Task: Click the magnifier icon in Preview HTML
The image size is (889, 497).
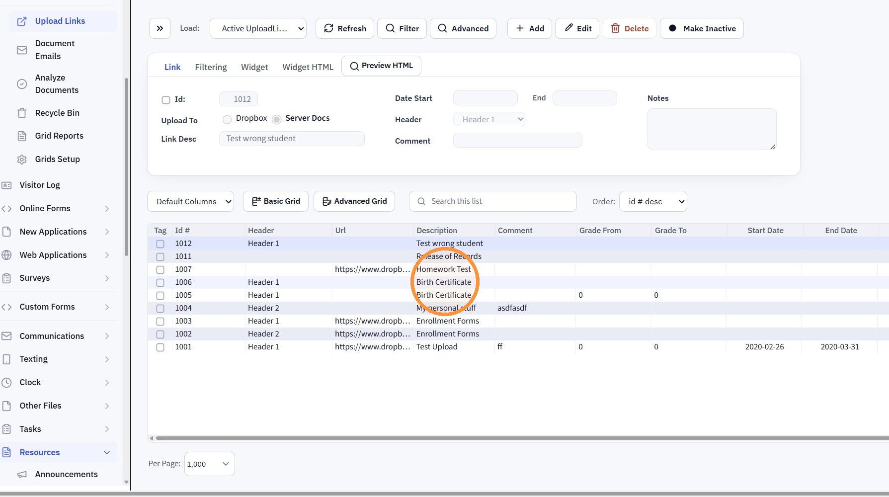Action: 354,66
